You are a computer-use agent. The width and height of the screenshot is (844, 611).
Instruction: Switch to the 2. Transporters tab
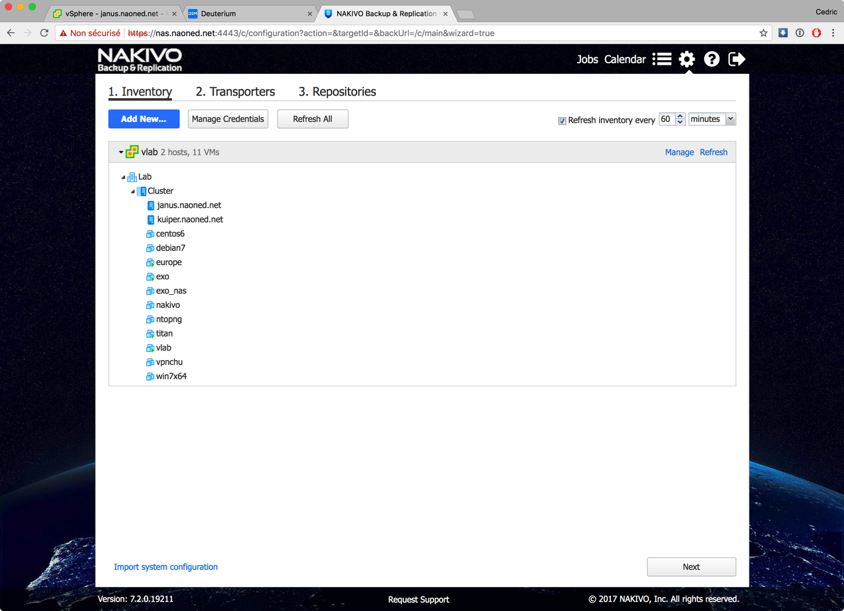click(x=236, y=92)
